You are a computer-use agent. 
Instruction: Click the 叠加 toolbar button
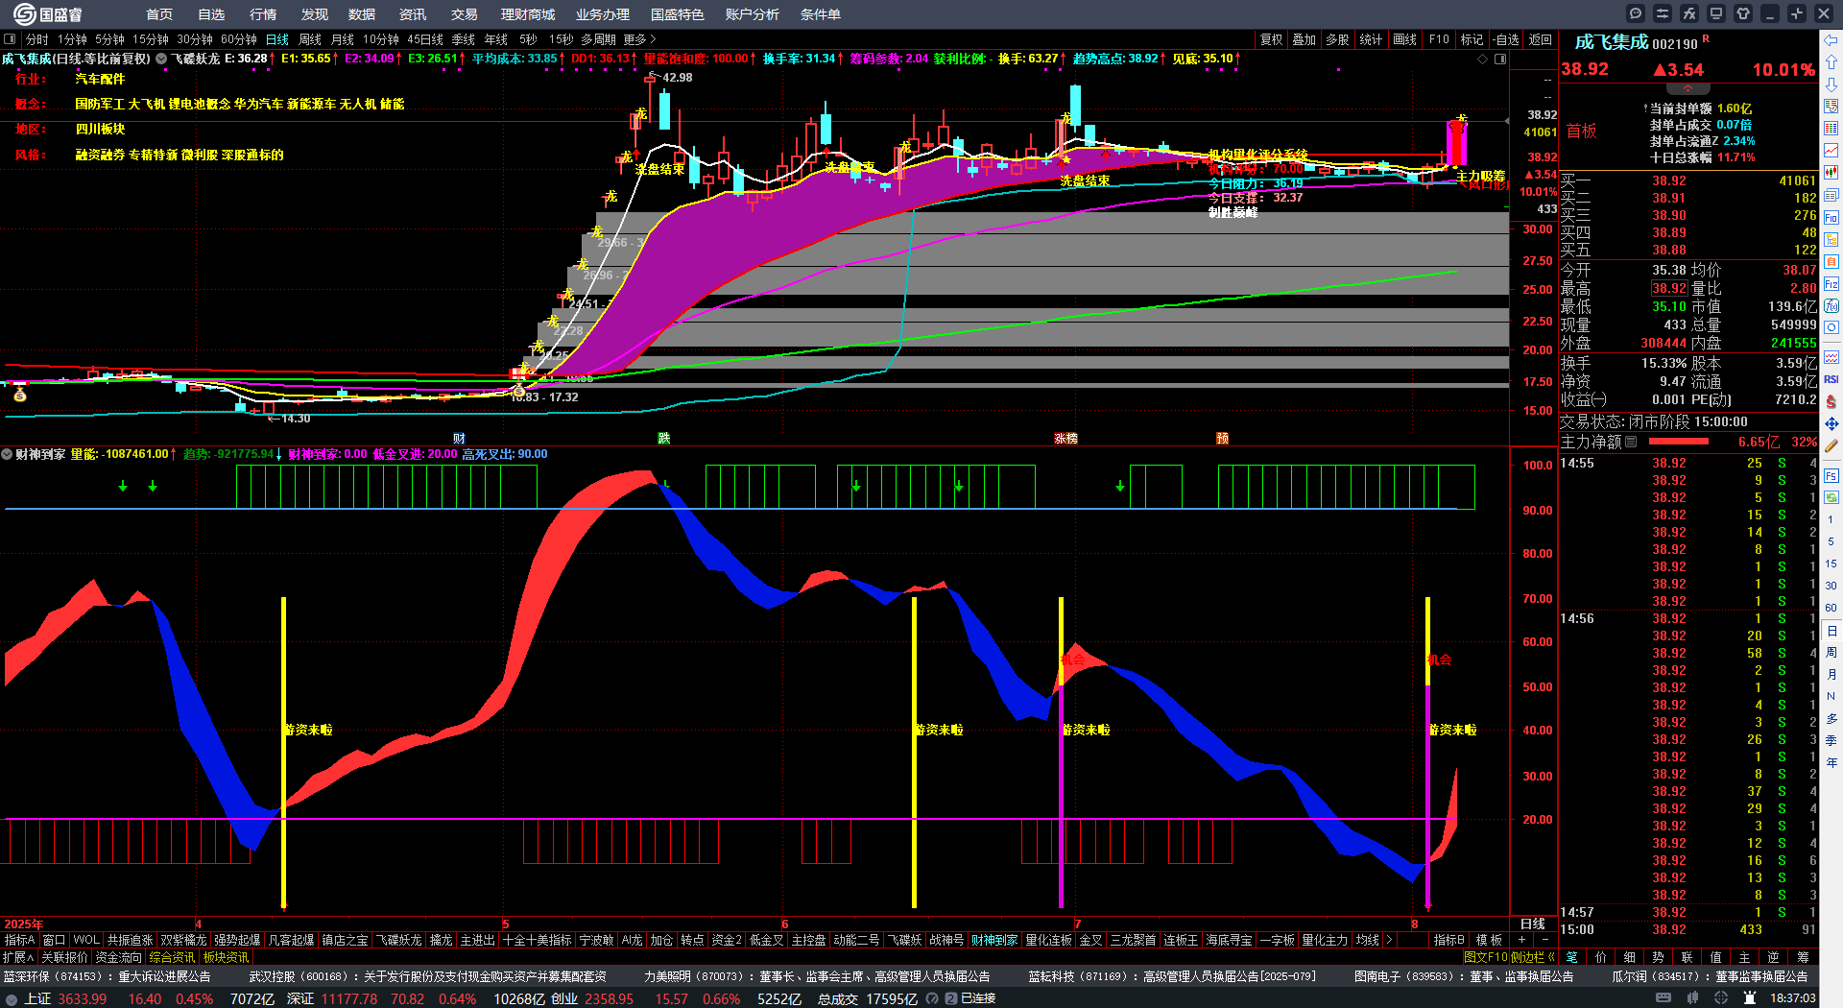pos(1304,39)
